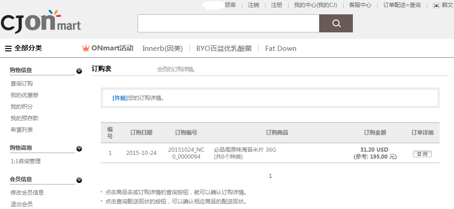Click inside the search text field

click(x=228, y=23)
